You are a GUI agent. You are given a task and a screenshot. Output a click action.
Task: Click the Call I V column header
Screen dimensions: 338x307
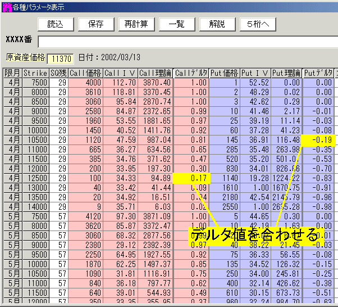tap(120, 73)
